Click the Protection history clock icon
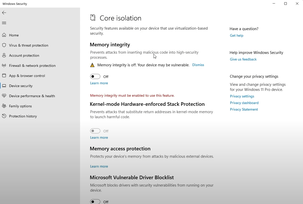Screen dimensions: 303x204 4,116
